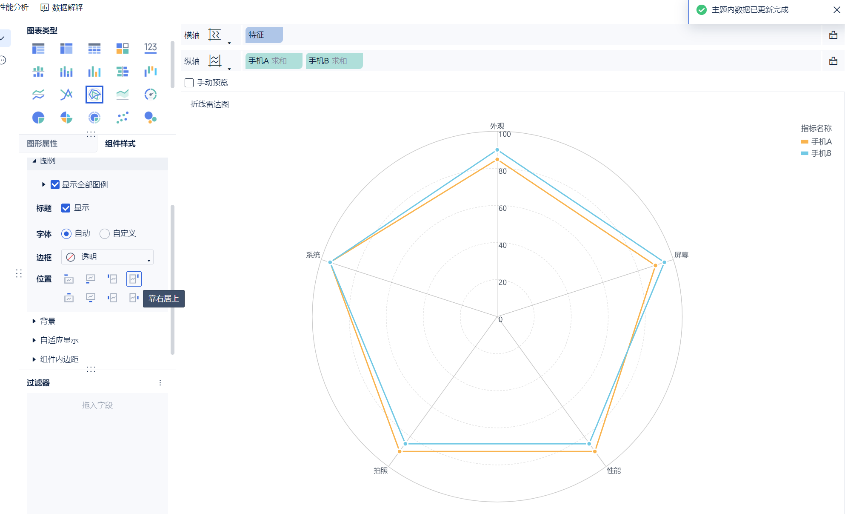Select the 自定义 font radio button
Screen dimensions: 845x514
click(x=105, y=234)
